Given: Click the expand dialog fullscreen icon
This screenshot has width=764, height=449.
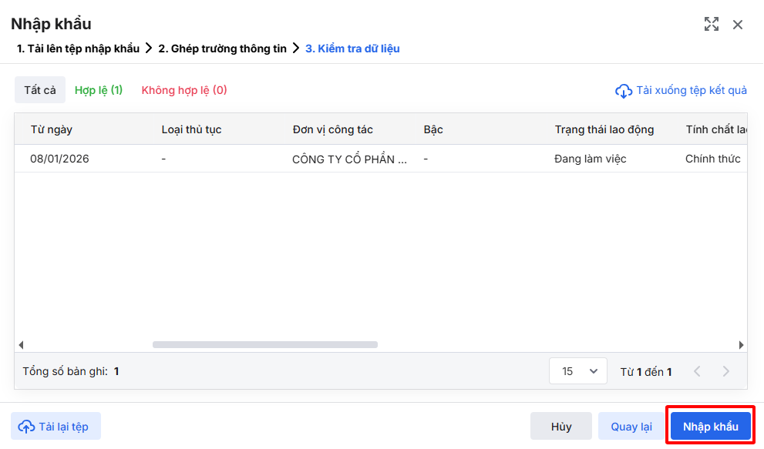Looking at the screenshot, I should pos(712,24).
